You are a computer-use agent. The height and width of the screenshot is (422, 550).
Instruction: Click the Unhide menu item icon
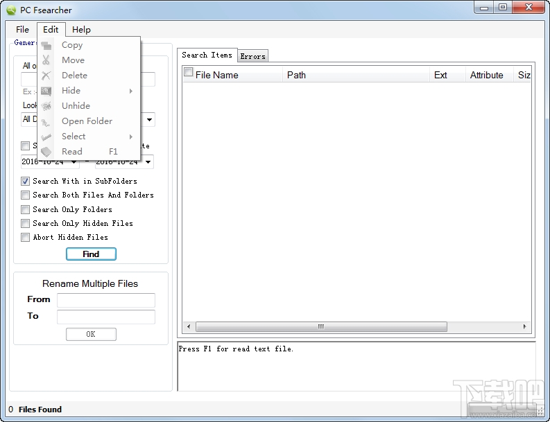pos(46,106)
